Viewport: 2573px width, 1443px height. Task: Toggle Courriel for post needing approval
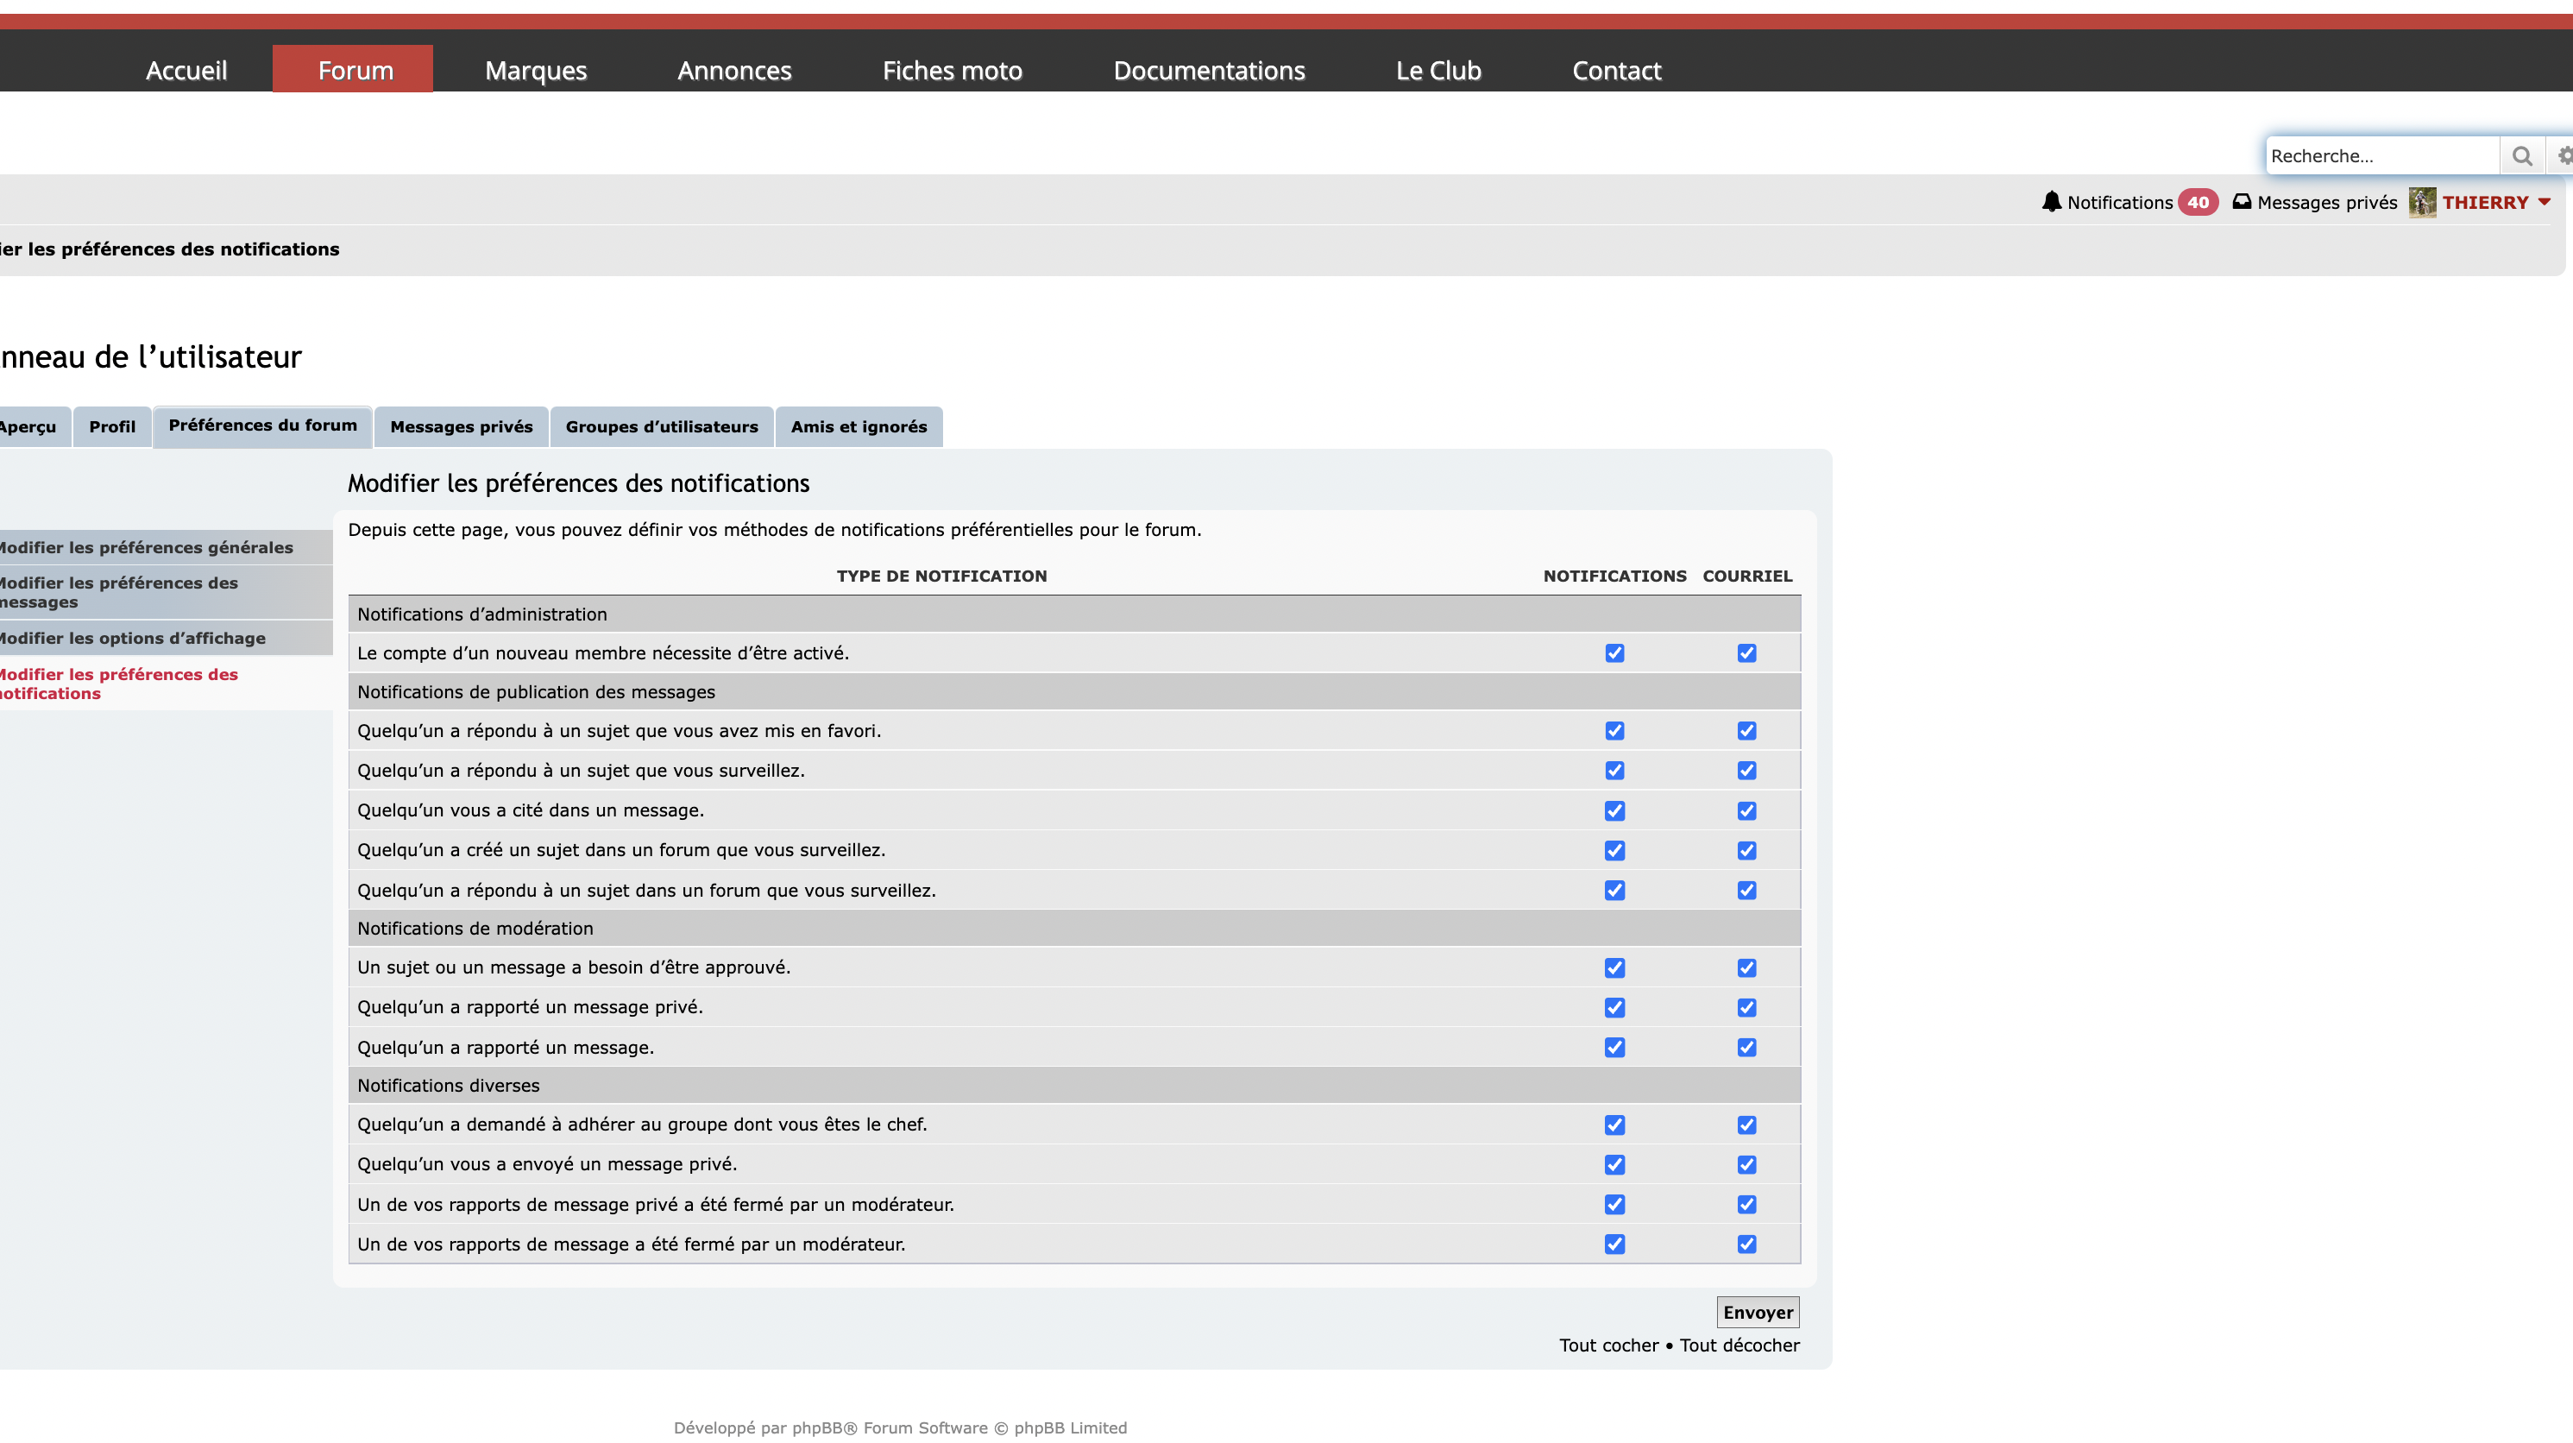click(x=1746, y=967)
